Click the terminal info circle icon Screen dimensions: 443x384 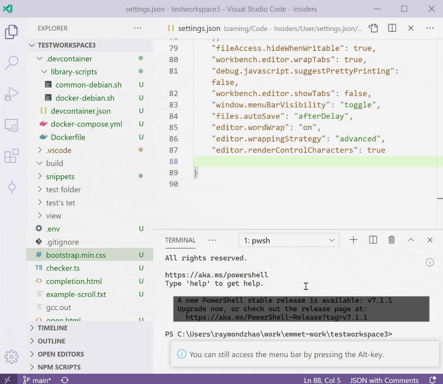coord(430,262)
